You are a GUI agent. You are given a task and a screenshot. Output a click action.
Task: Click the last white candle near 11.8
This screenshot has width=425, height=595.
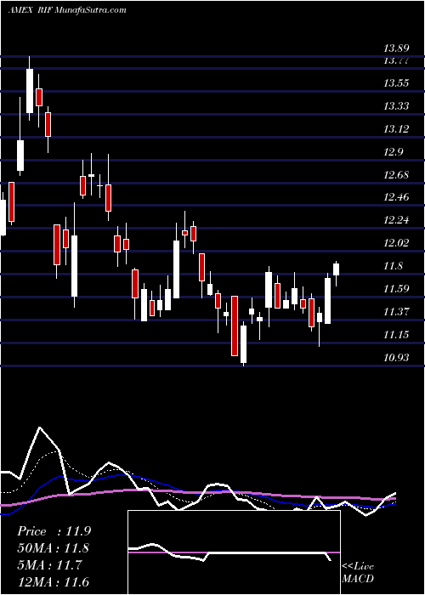click(337, 269)
